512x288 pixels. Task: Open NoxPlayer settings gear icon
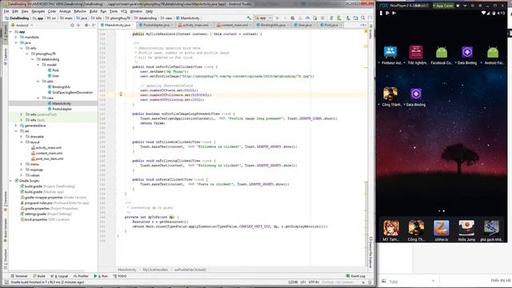coord(480,6)
